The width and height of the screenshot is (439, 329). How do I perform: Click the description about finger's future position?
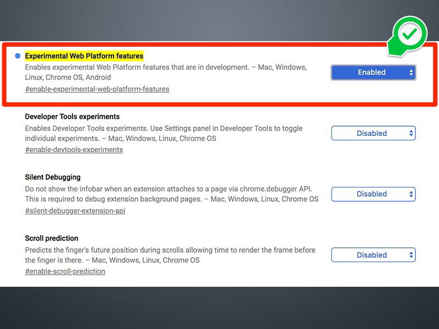click(170, 255)
